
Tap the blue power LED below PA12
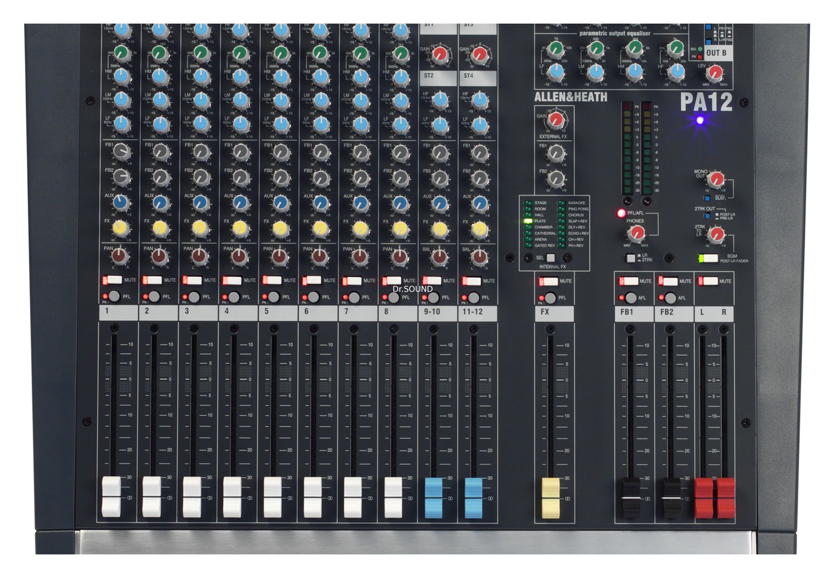coord(700,121)
